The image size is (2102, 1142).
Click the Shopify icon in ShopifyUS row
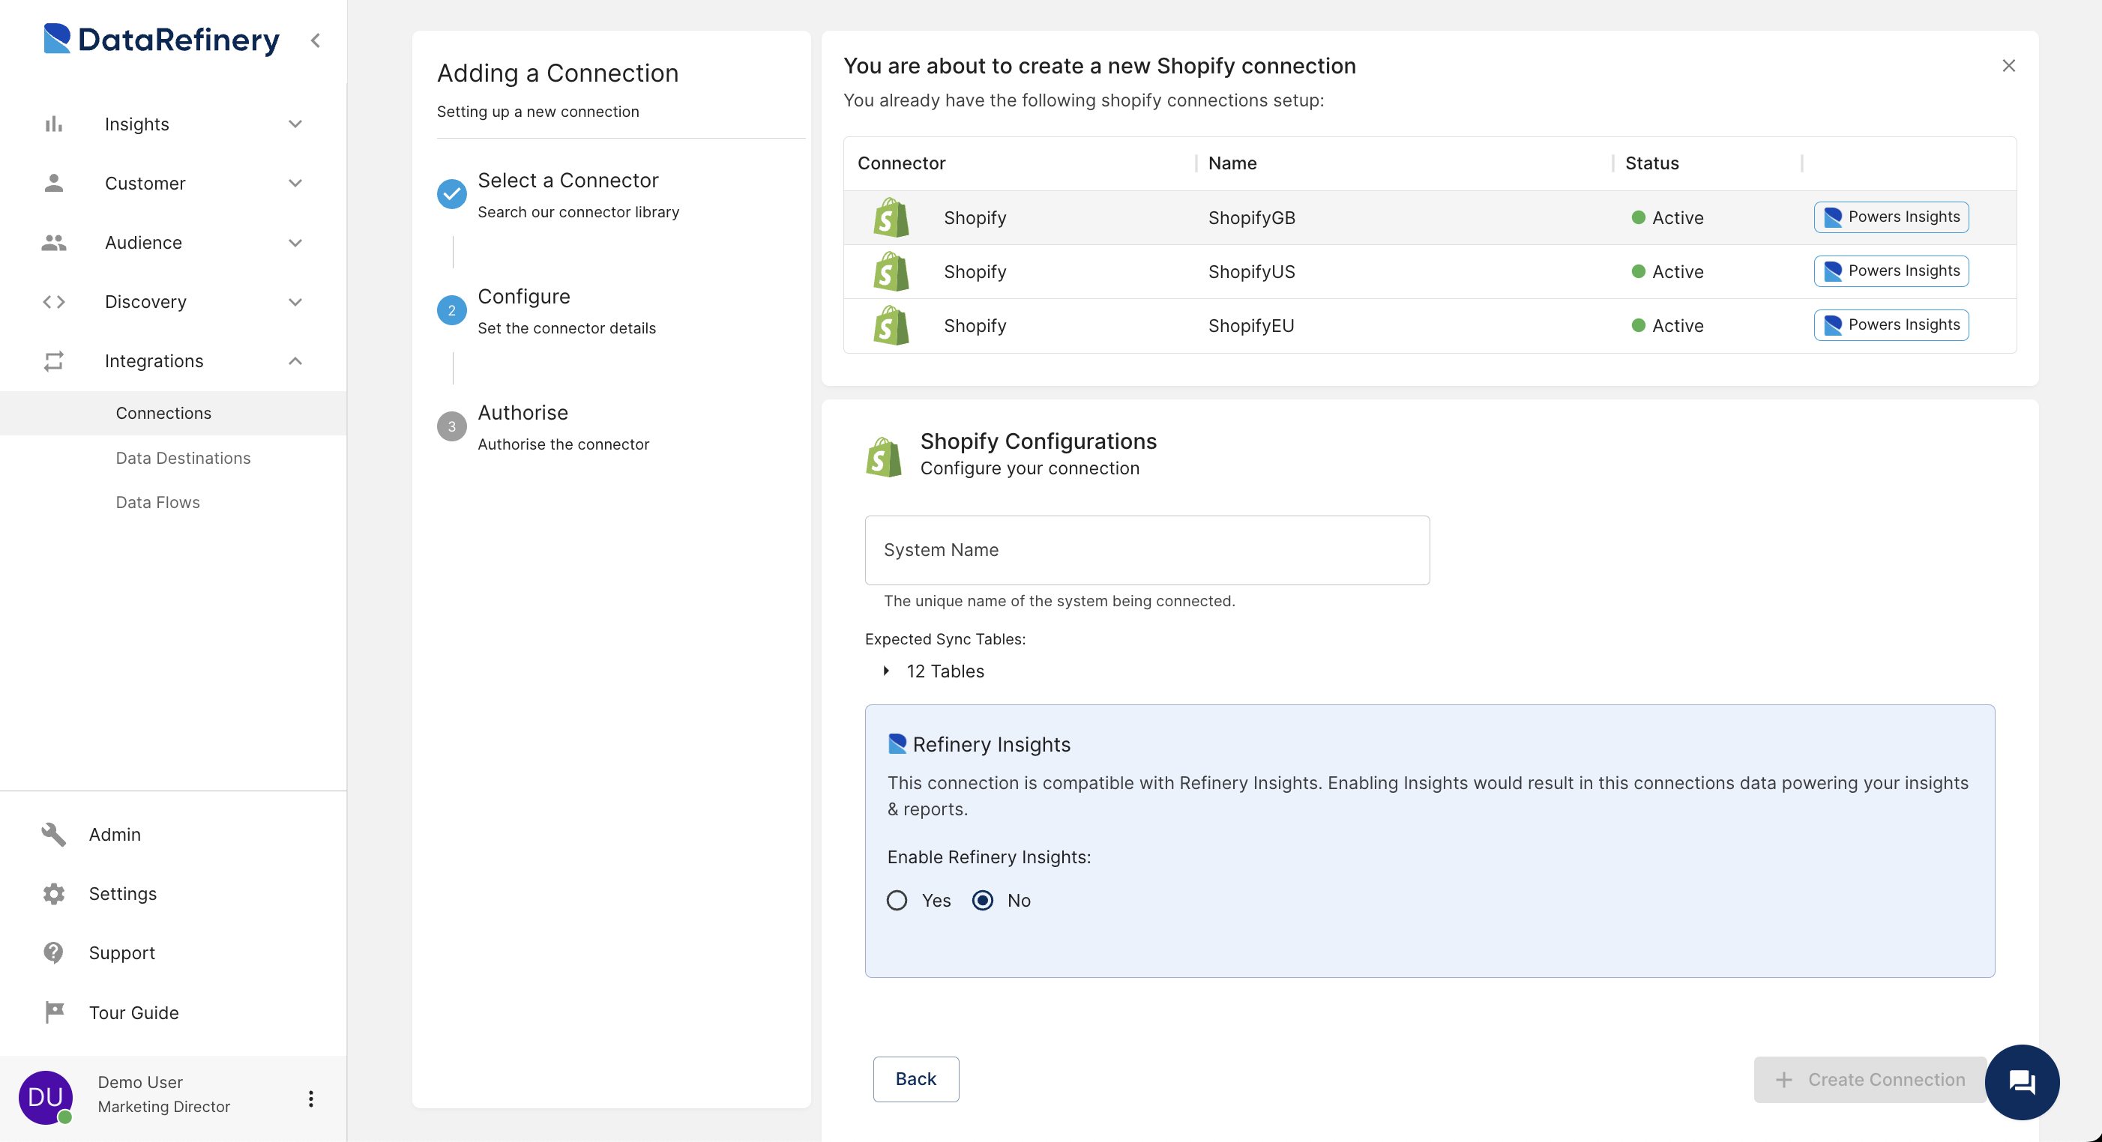(x=891, y=271)
